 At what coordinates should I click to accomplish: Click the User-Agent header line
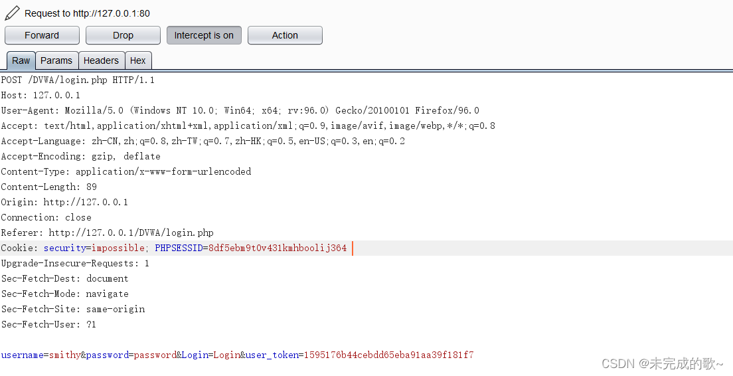[240, 111]
